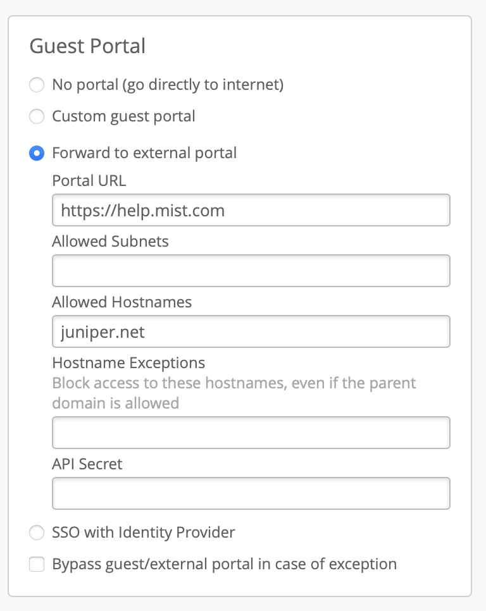Click the Portal URL input field
Screen dimensions: 486x611
pyautogui.click(x=251, y=210)
